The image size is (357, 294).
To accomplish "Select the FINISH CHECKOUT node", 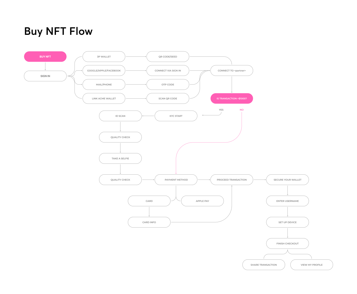I will tap(287, 243).
